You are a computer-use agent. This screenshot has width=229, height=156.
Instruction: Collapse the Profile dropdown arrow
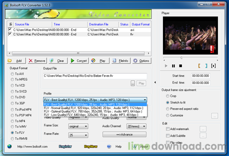[x=145, y=100]
